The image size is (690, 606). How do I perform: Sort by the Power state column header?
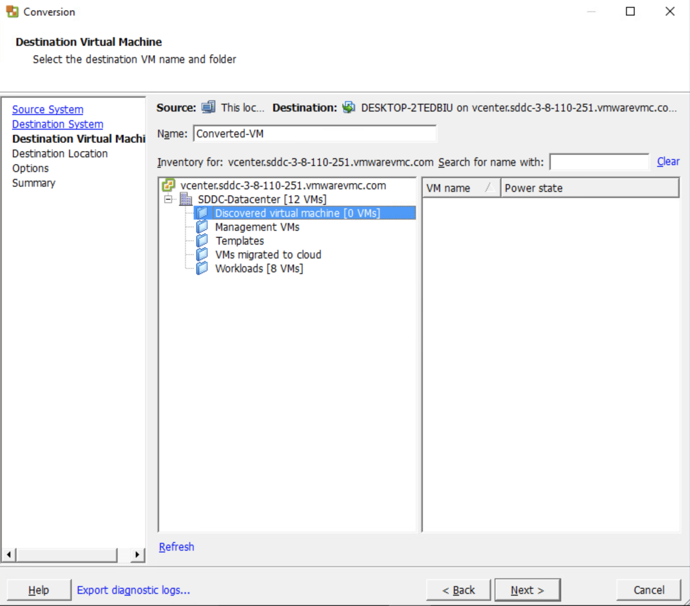coord(590,188)
